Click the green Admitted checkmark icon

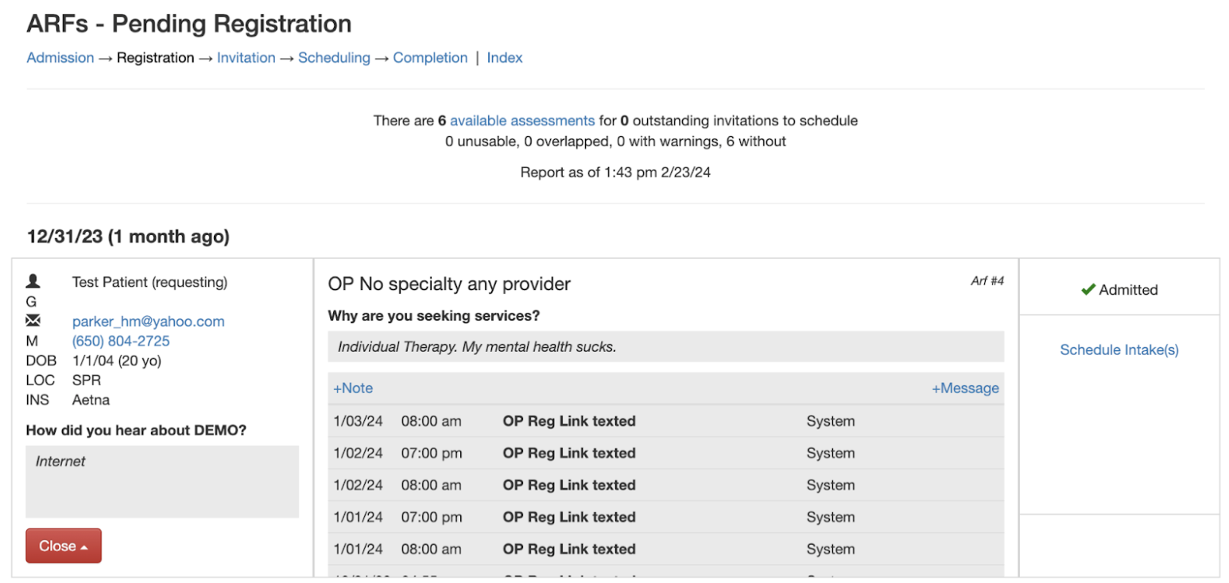click(1091, 289)
